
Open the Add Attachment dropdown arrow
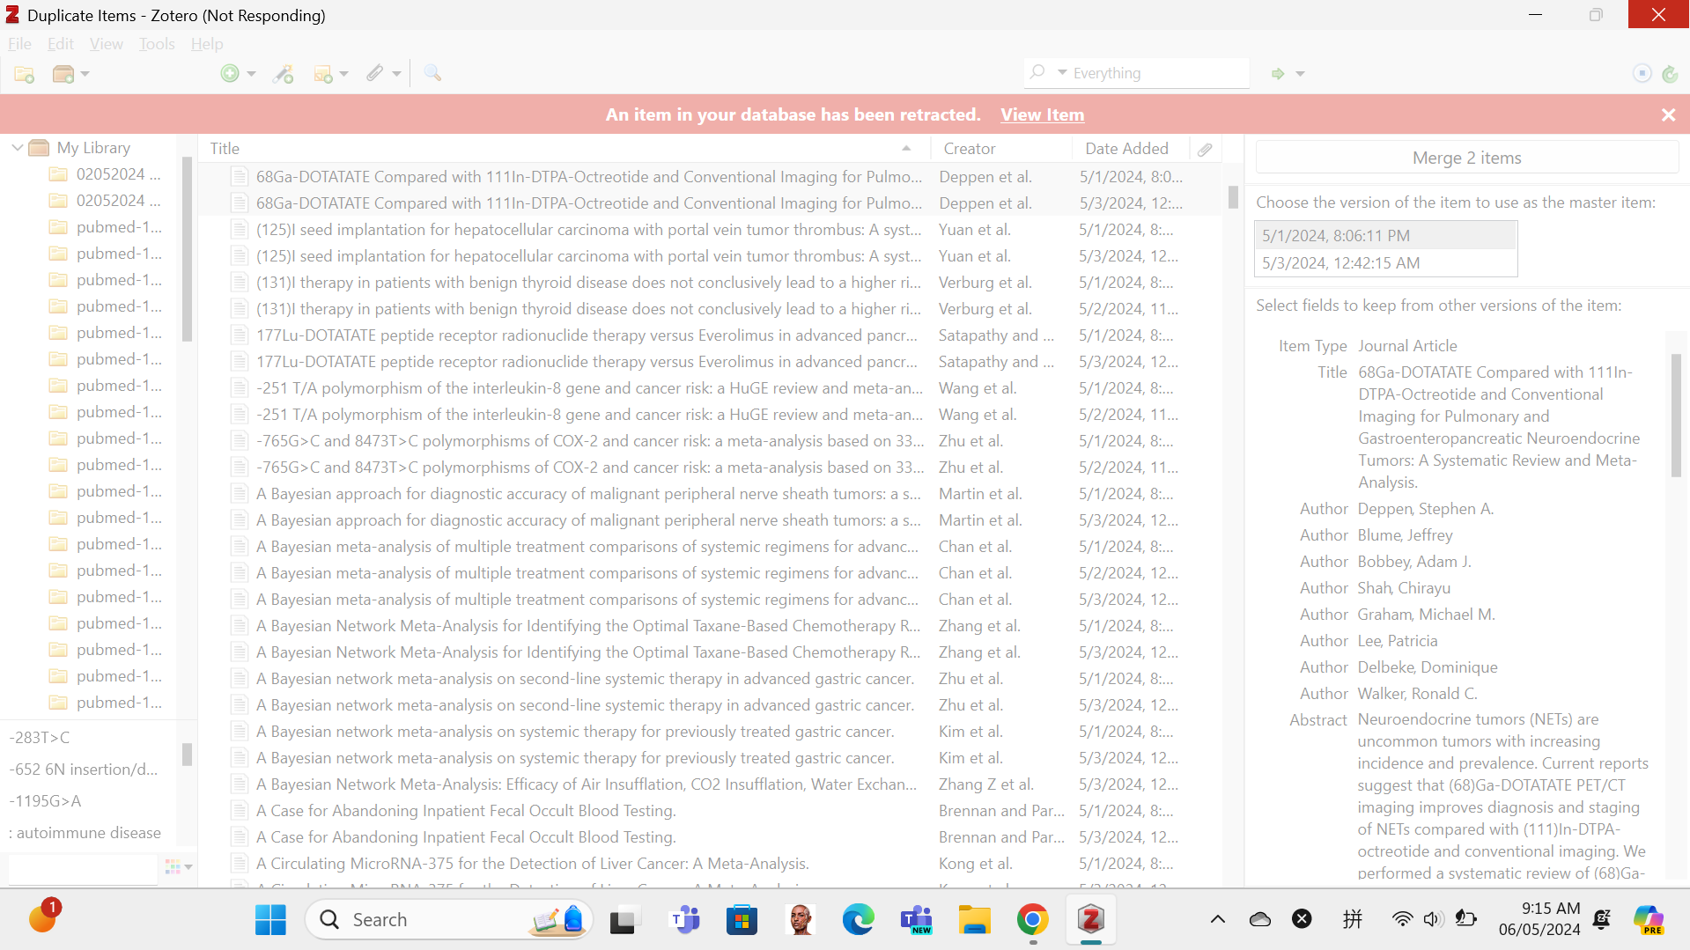397,74
